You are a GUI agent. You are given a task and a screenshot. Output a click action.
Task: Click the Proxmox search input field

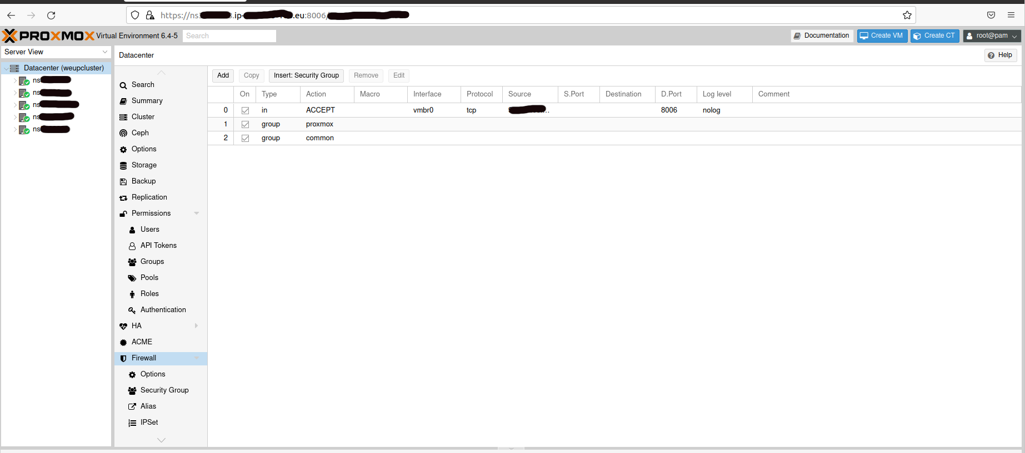pos(229,35)
